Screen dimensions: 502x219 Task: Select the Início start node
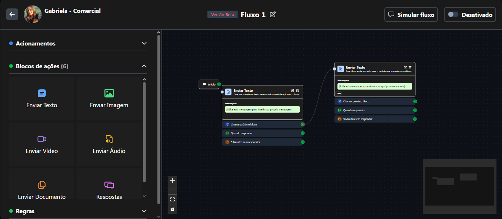point(209,84)
